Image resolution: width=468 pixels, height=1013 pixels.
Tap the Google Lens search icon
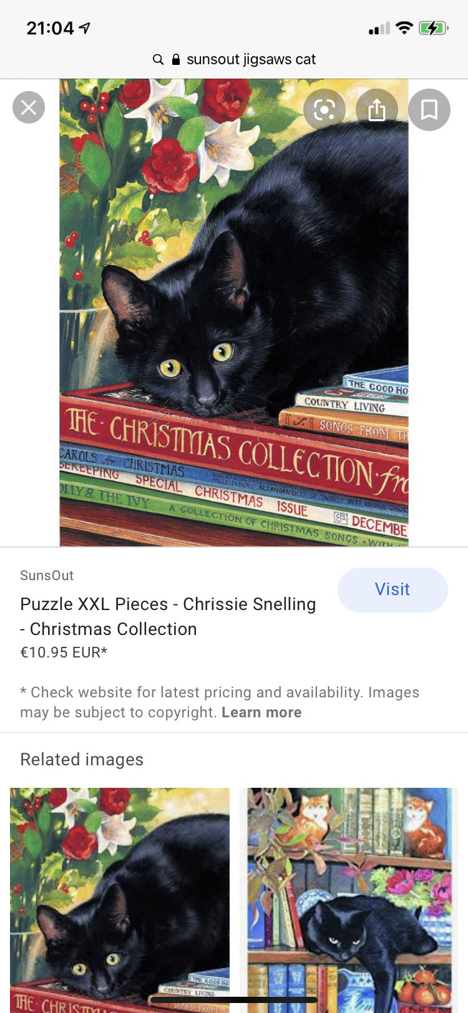[x=324, y=110]
